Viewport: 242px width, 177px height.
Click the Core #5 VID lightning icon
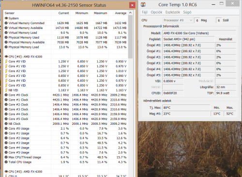click(x=6, y=85)
